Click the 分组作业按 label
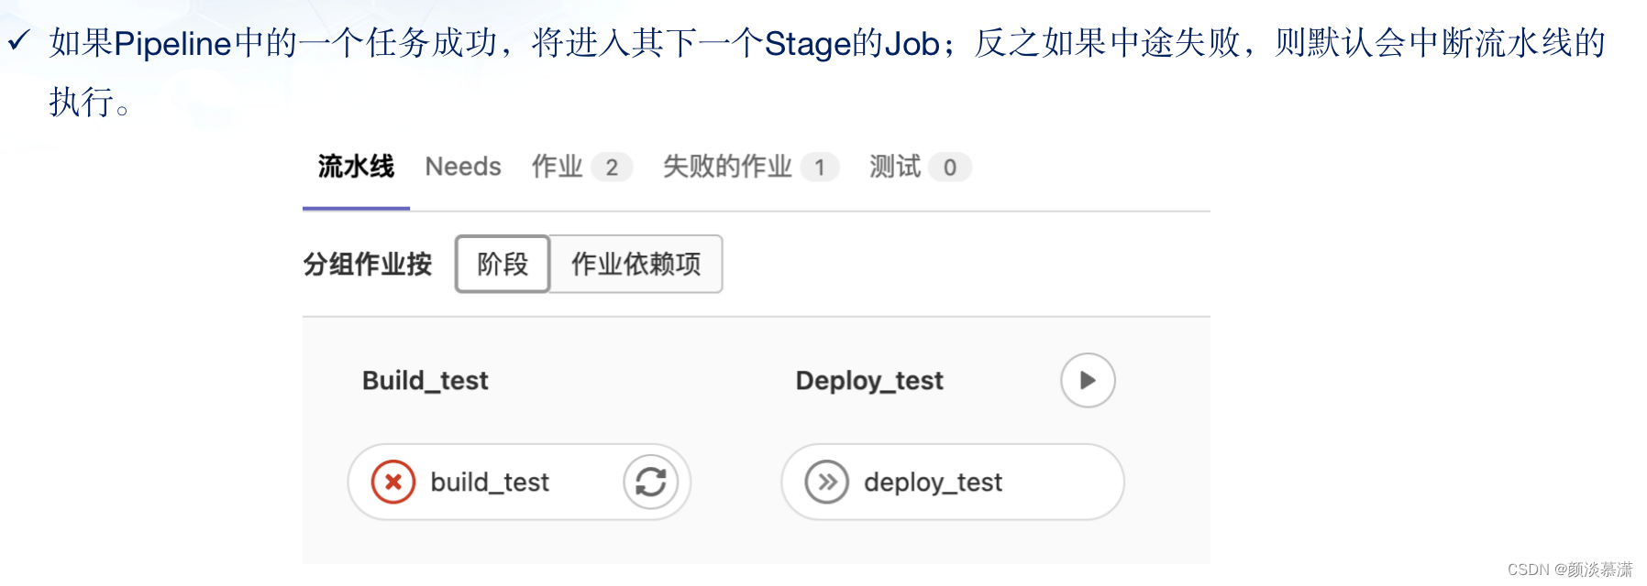Image resolution: width=1647 pixels, height=586 pixels. (x=368, y=264)
